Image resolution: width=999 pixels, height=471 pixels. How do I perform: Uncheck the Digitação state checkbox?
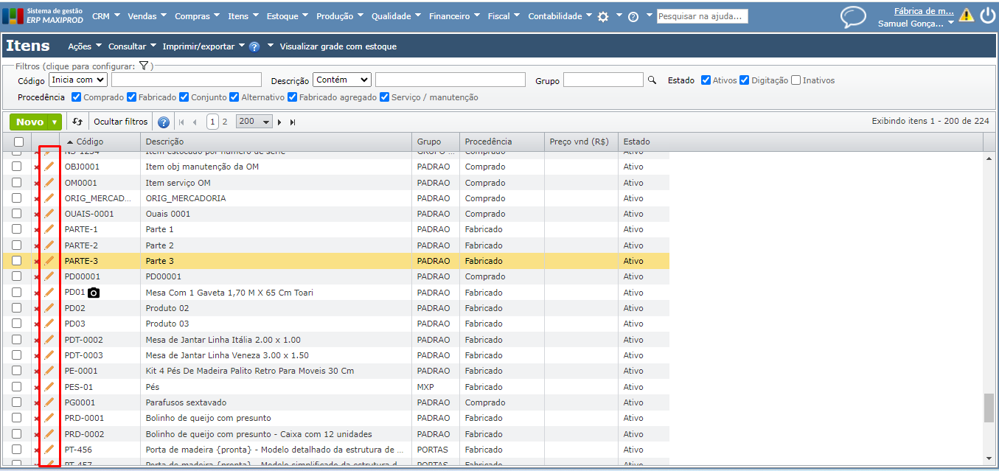tap(745, 80)
